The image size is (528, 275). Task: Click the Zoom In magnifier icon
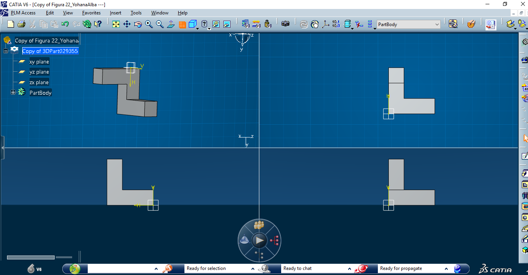149,24
